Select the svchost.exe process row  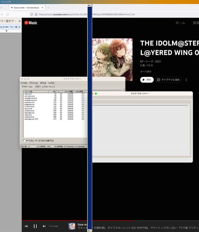click(x=55, y=106)
